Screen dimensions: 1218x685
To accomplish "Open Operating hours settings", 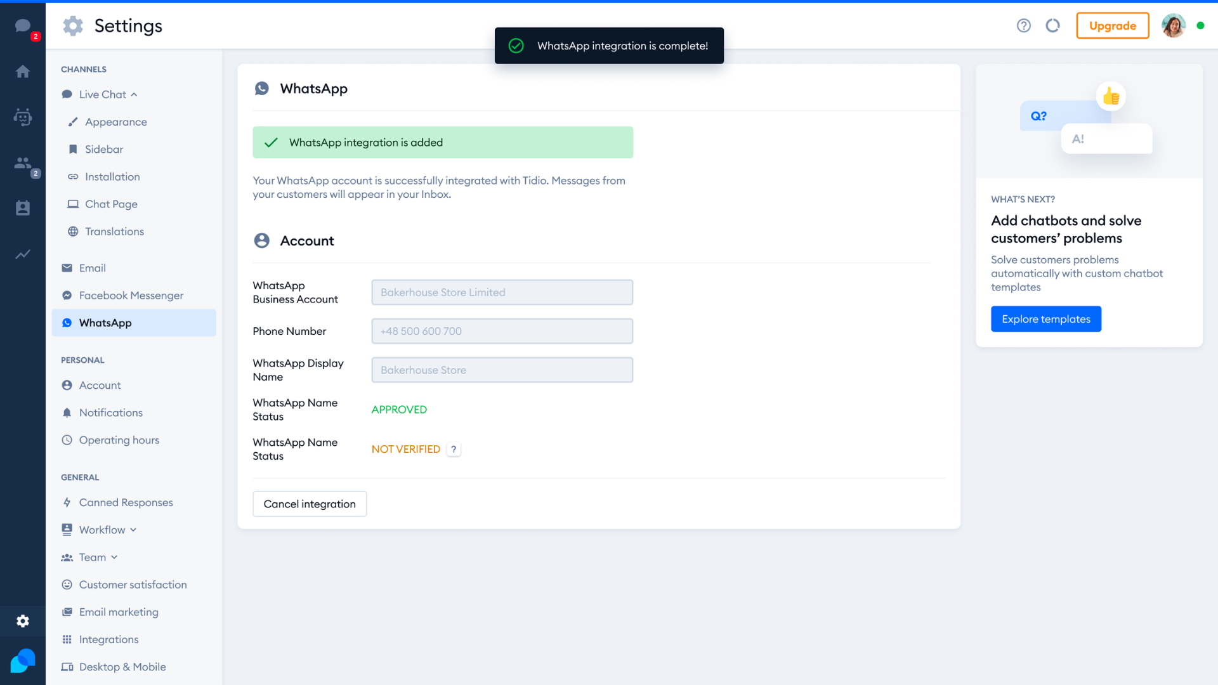I will tap(119, 440).
